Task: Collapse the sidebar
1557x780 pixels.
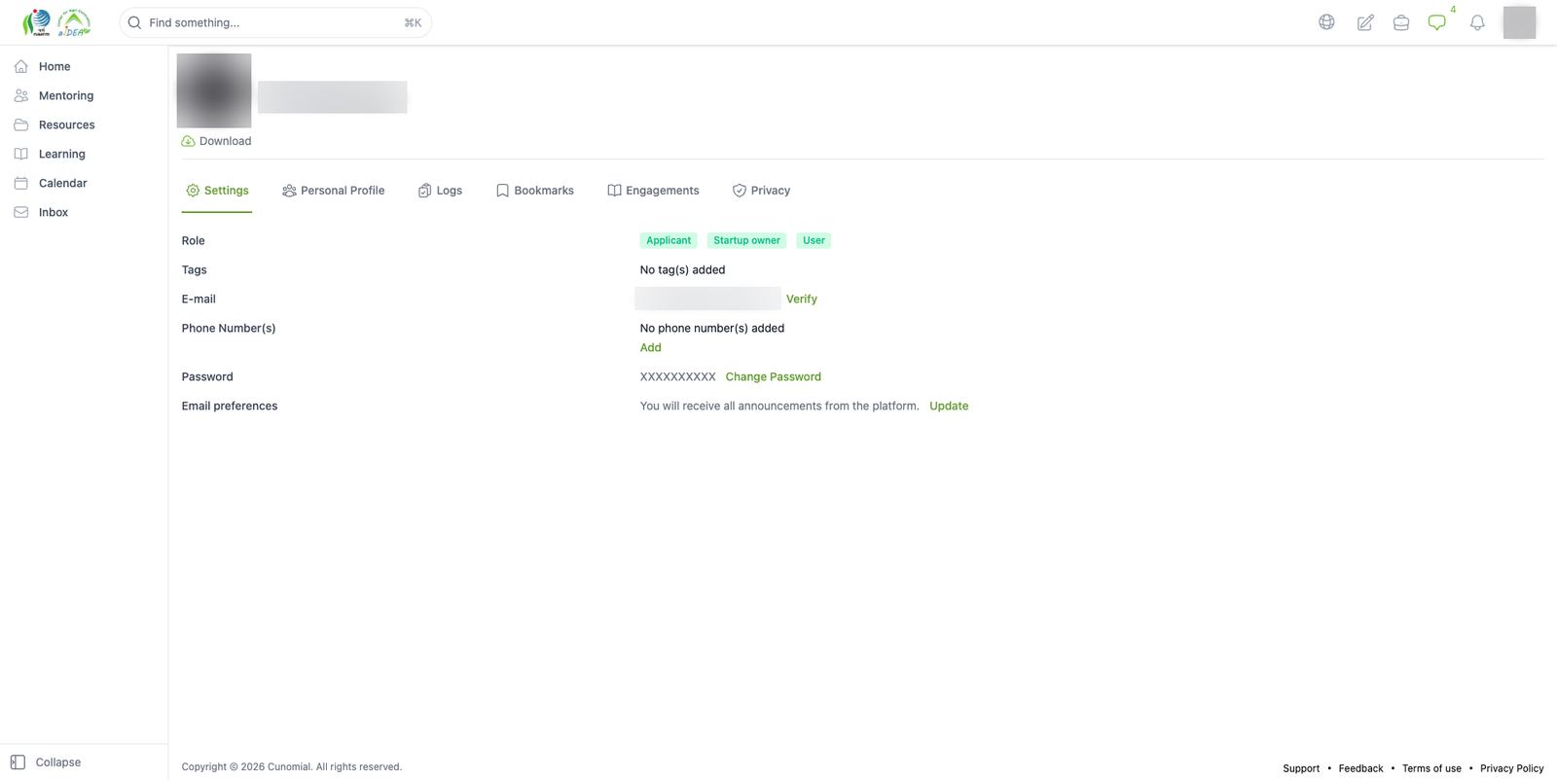Action: click(46, 762)
